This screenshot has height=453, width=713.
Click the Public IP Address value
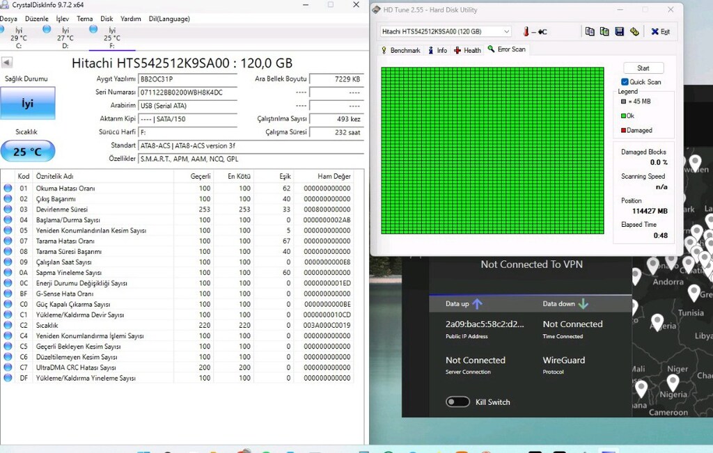tap(485, 324)
